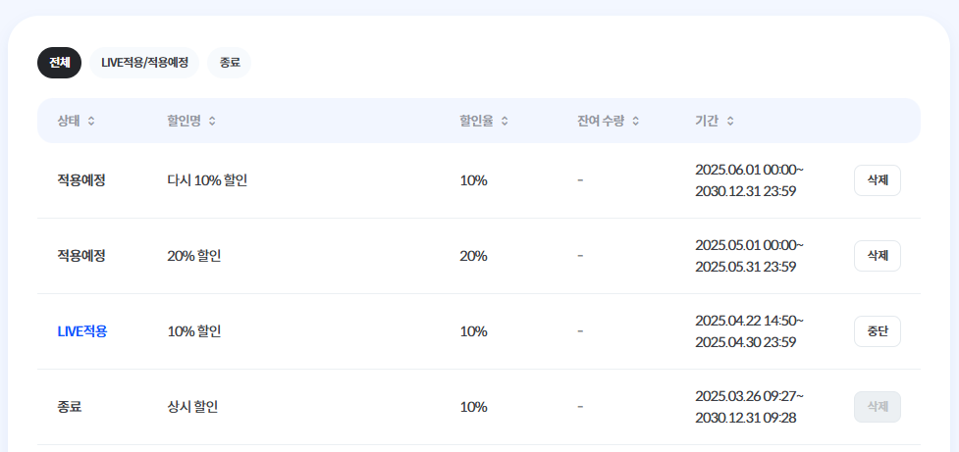Click the sort icon next to 상태
959x452 pixels.
tap(91, 121)
